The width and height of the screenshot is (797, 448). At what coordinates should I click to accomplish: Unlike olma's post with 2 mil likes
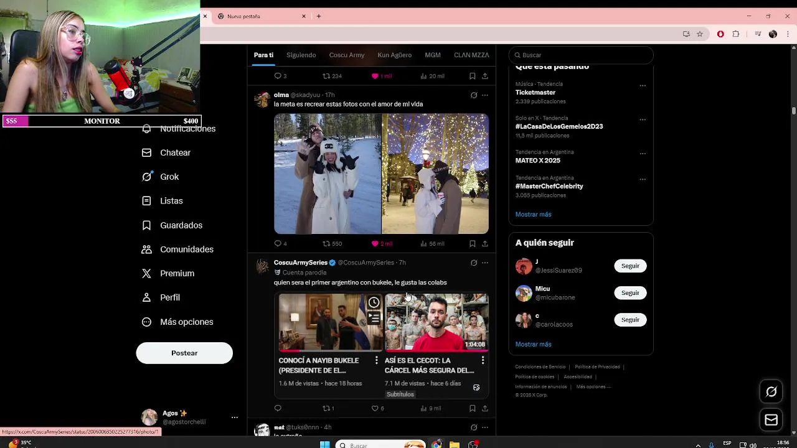pyautogui.click(x=382, y=243)
